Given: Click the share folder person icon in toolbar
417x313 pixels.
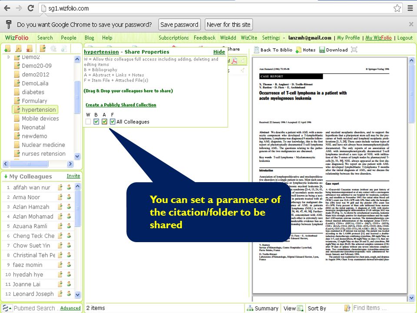Looking at the screenshot, I should click(43, 48).
